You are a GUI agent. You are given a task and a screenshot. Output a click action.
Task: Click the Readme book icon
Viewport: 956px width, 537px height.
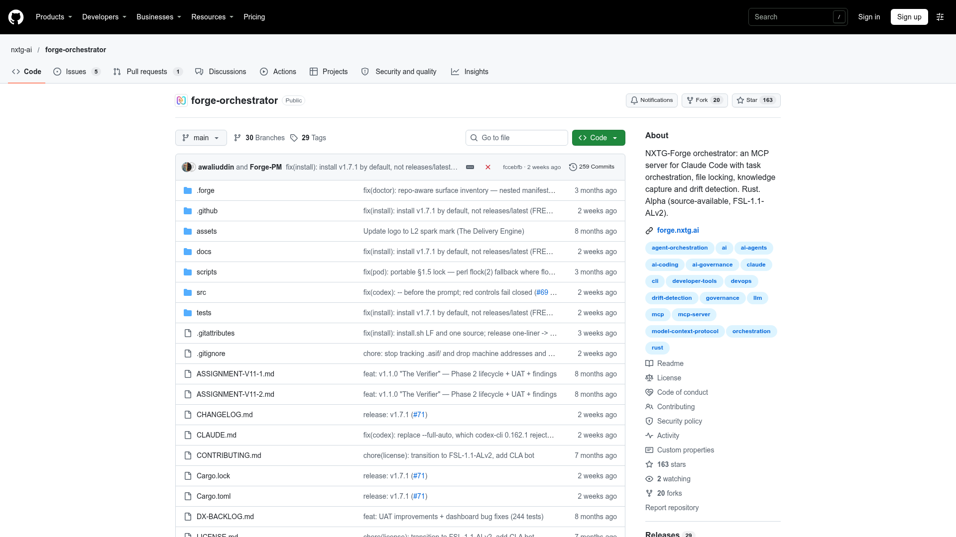649,363
